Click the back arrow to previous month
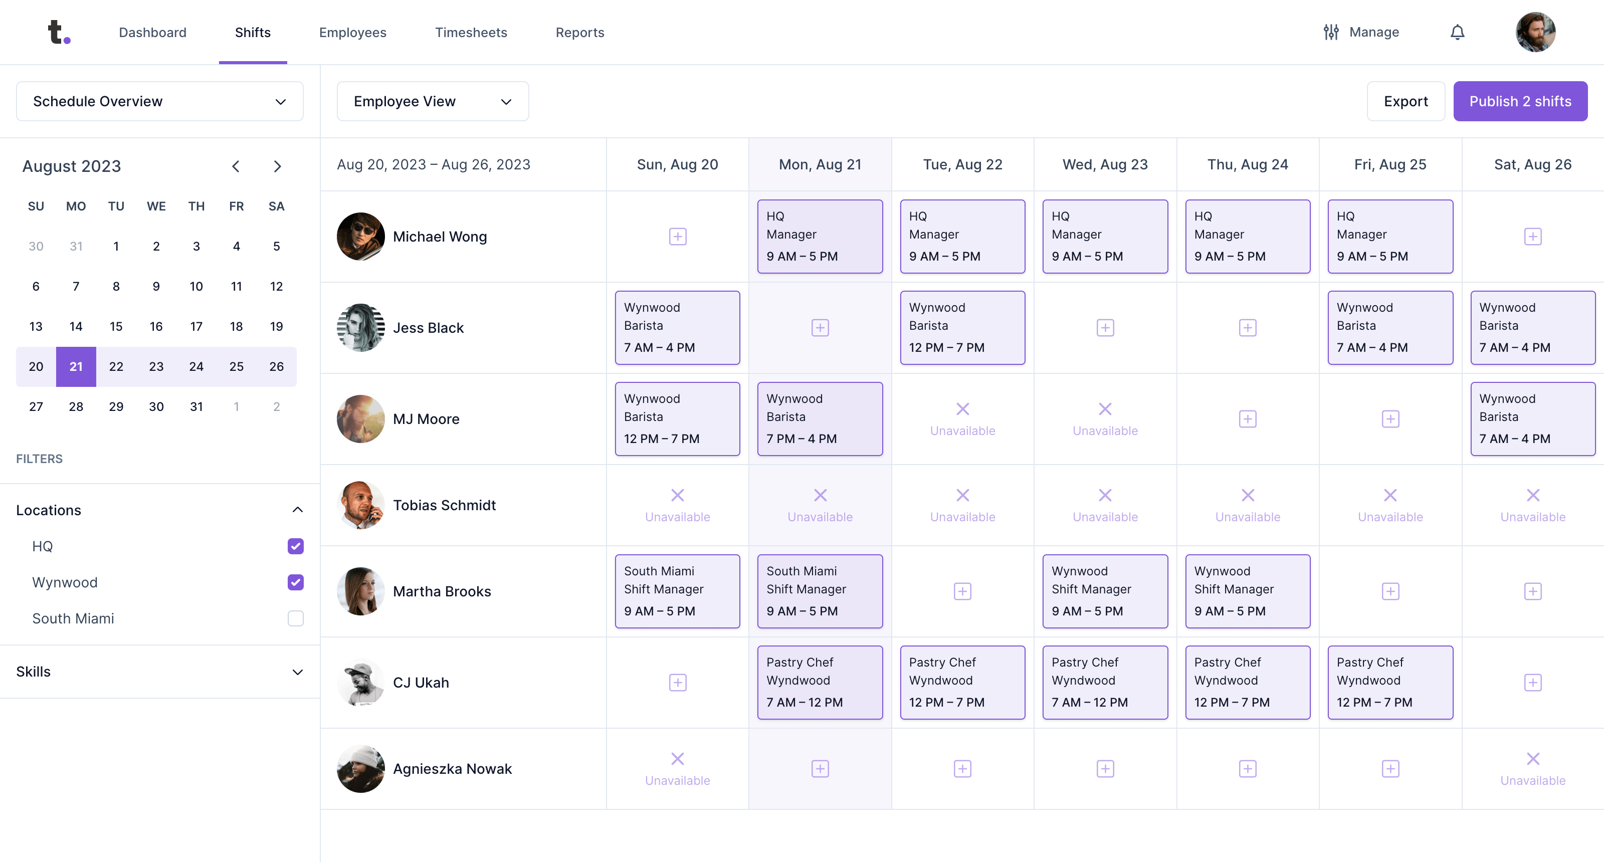 pyautogui.click(x=236, y=167)
